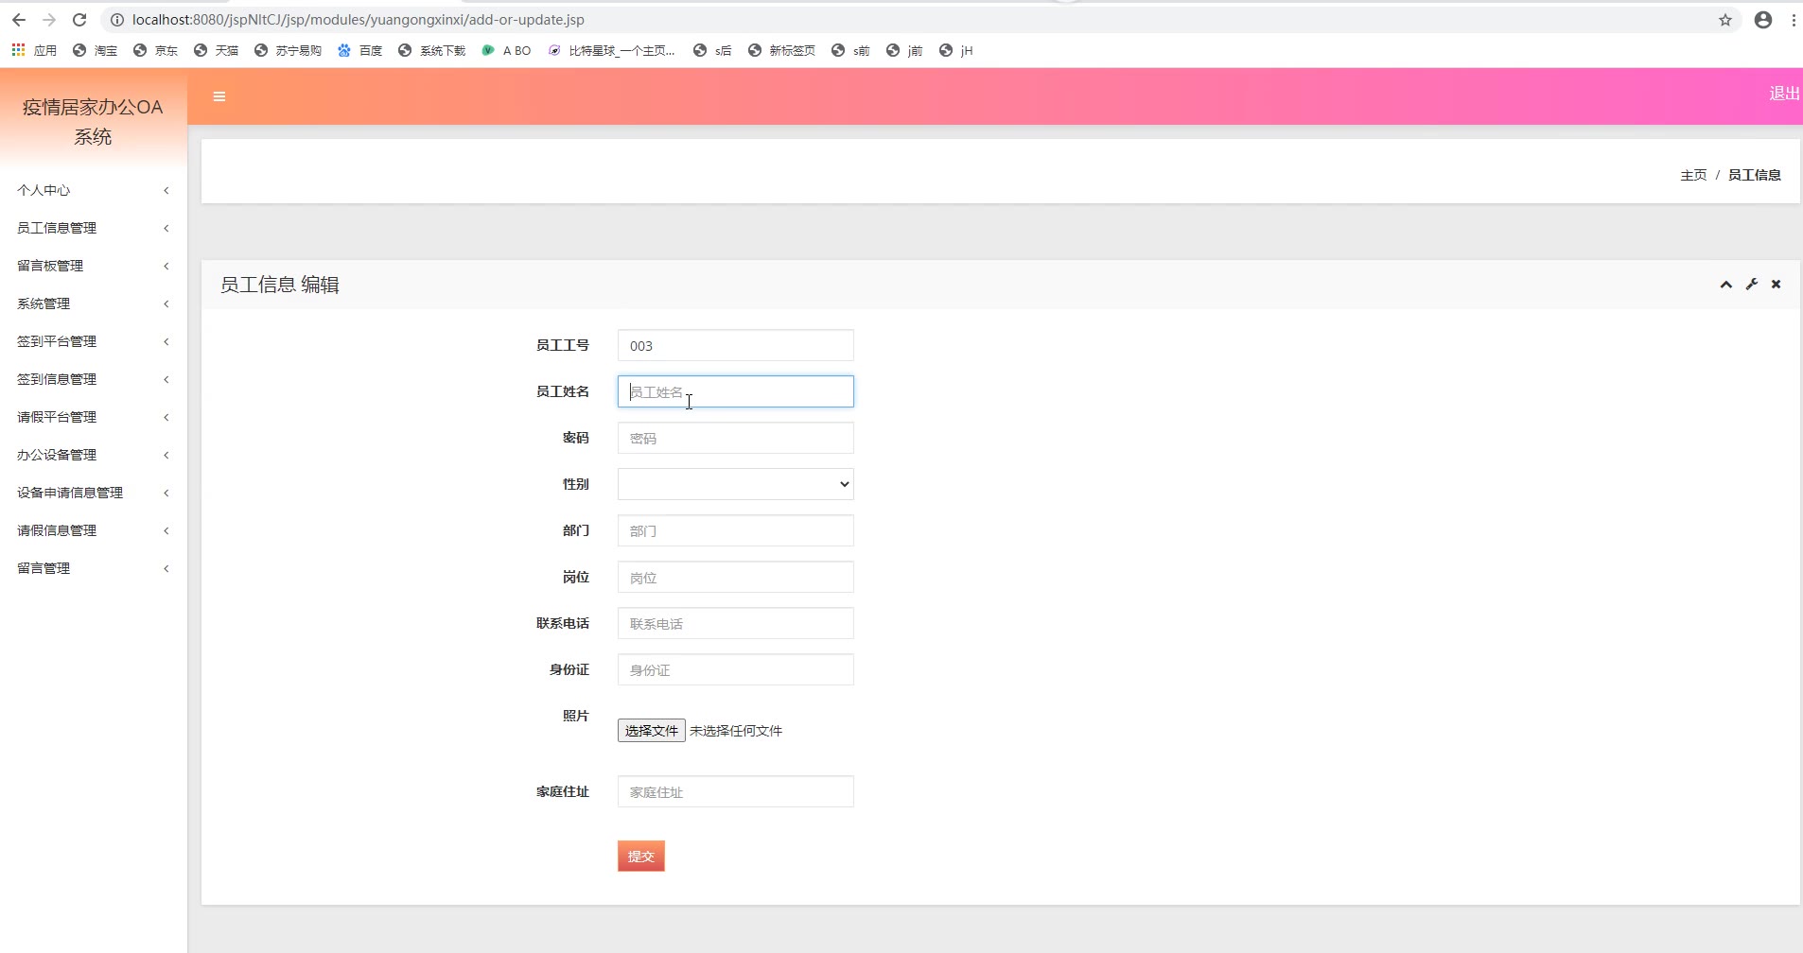Viewport: 1803px width, 953px height.
Task: Click the chevron beside 设备申请信息管理
Action: (166, 493)
